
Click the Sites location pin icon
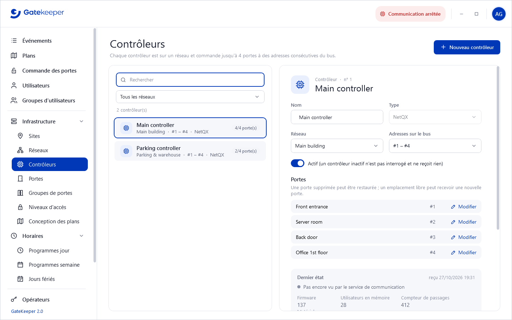20,136
